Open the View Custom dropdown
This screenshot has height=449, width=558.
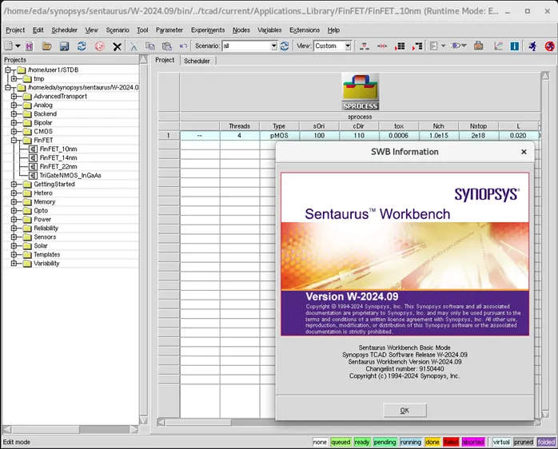pos(348,46)
